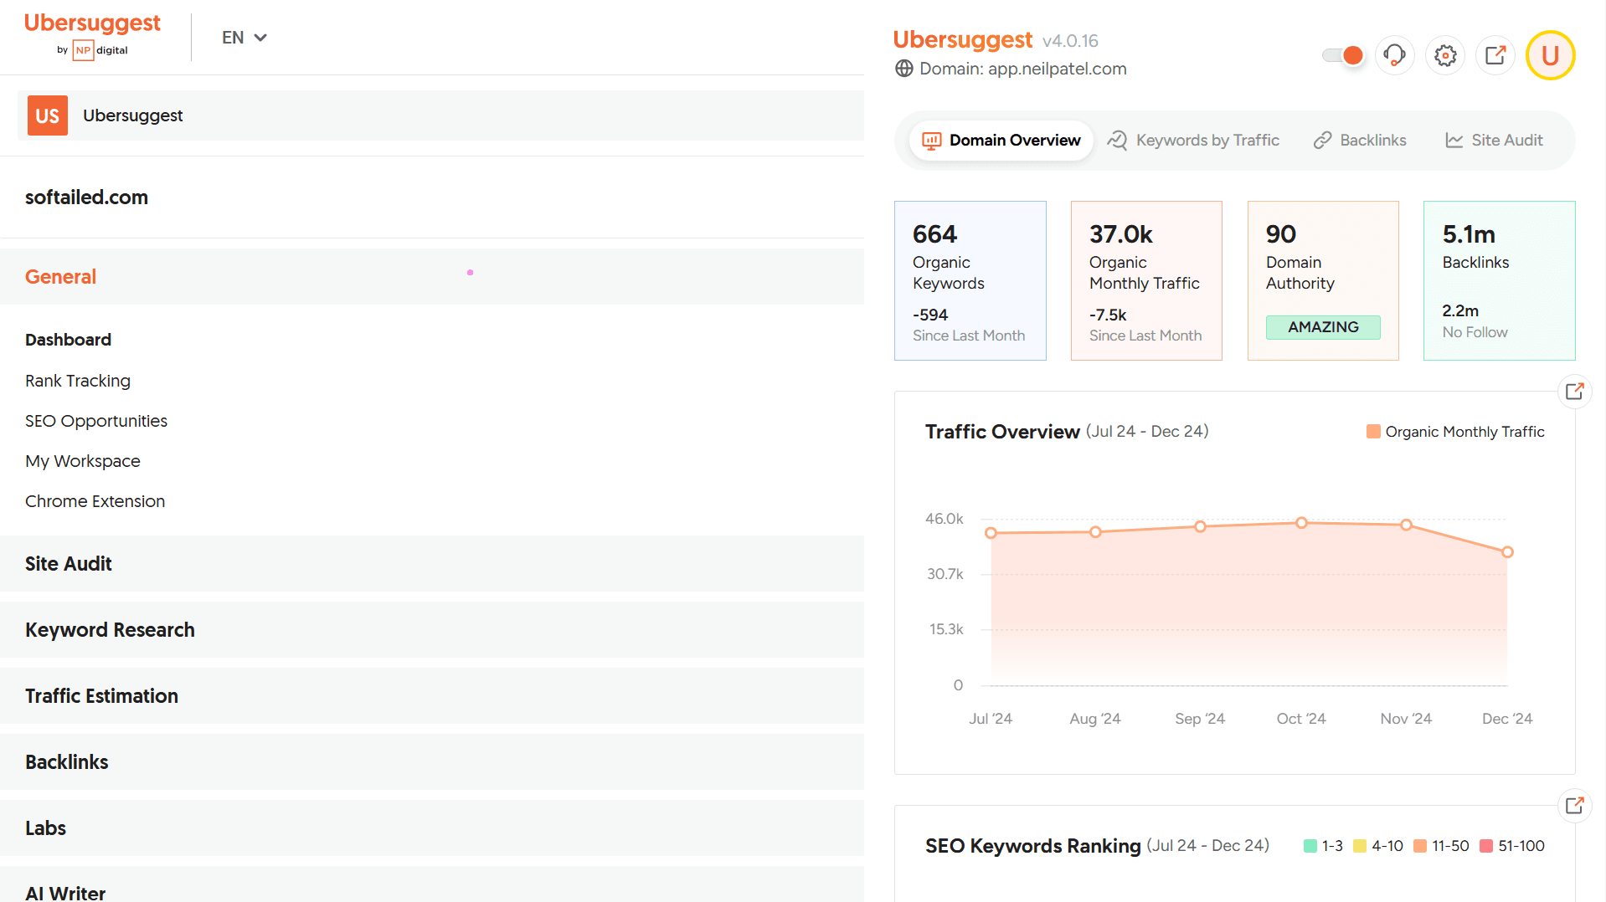This screenshot has width=1606, height=902.
Task: Expand the Backlinks sidebar section
Action: click(432, 762)
